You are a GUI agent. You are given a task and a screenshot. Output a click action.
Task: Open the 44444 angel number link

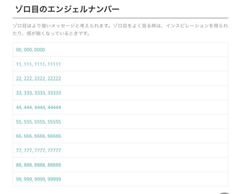(x=53, y=107)
